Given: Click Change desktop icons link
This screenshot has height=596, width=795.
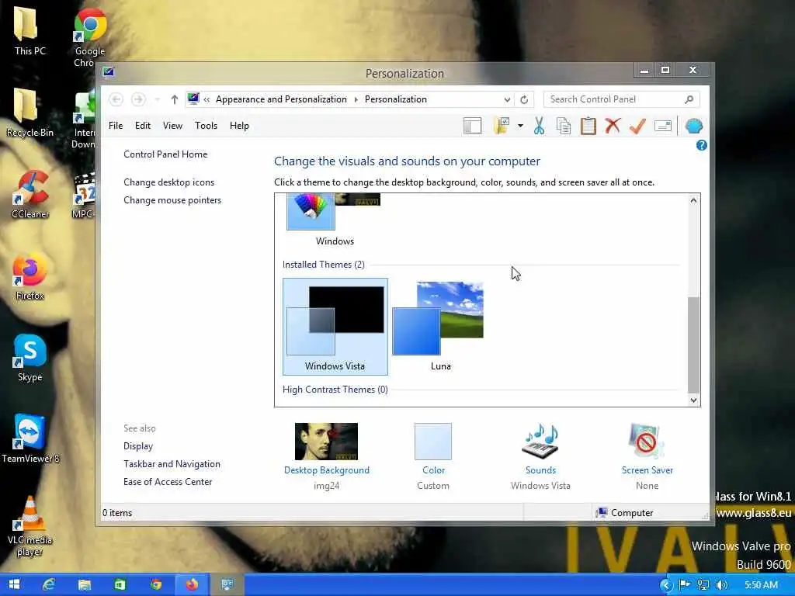Looking at the screenshot, I should pyautogui.click(x=168, y=182).
